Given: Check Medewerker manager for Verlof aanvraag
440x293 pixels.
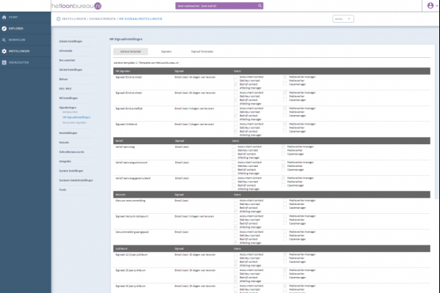Looking at the screenshot, I should click(x=285, y=146).
